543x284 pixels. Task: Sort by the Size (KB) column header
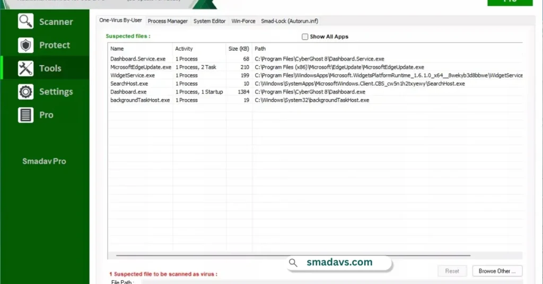pyautogui.click(x=239, y=49)
